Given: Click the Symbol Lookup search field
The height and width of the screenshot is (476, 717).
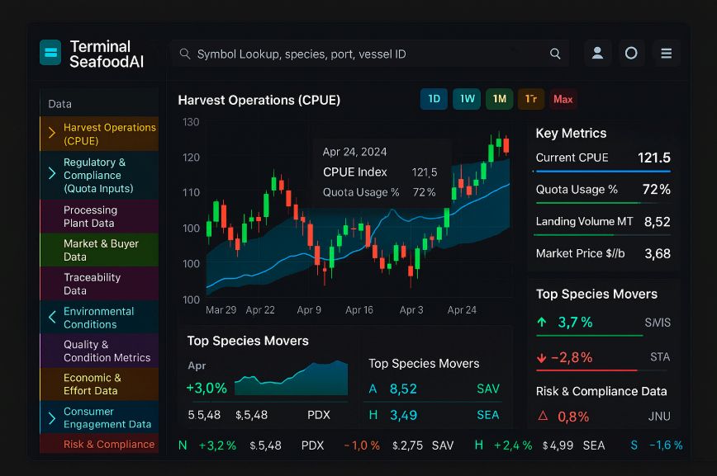Looking at the screenshot, I should click(363, 54).
